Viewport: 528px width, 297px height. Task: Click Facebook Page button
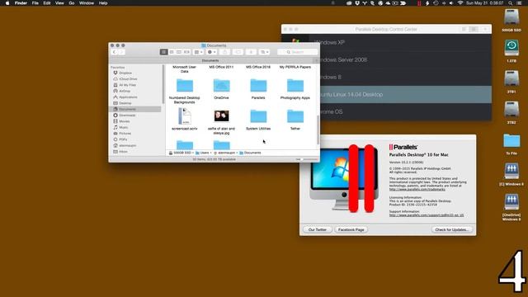click(x=351, y=229)
